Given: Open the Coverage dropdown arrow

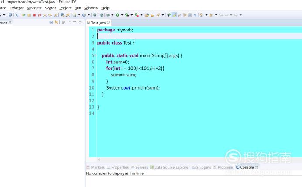Looking at the screenshot, I should click(132, 15).
